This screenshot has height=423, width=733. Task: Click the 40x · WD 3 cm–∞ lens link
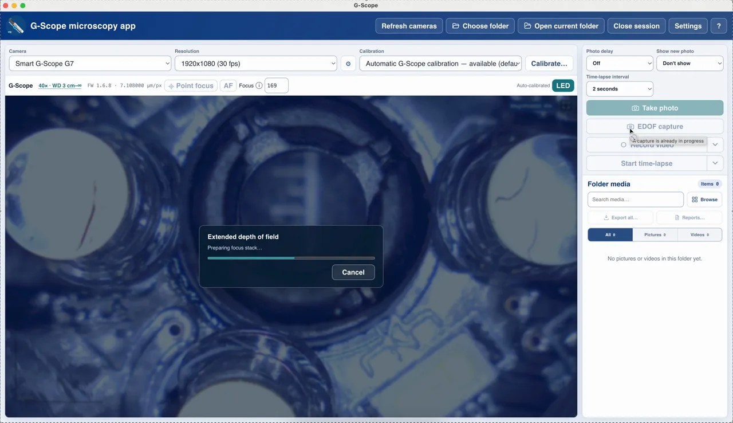(60, 85)
